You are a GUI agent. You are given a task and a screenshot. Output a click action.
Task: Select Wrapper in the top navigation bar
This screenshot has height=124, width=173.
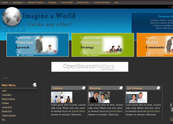[52, 2]
